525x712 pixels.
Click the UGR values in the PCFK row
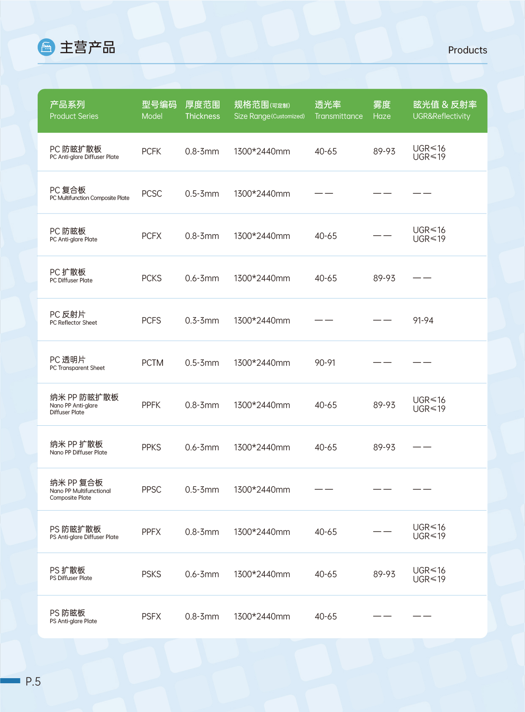(x=429, y=153)
